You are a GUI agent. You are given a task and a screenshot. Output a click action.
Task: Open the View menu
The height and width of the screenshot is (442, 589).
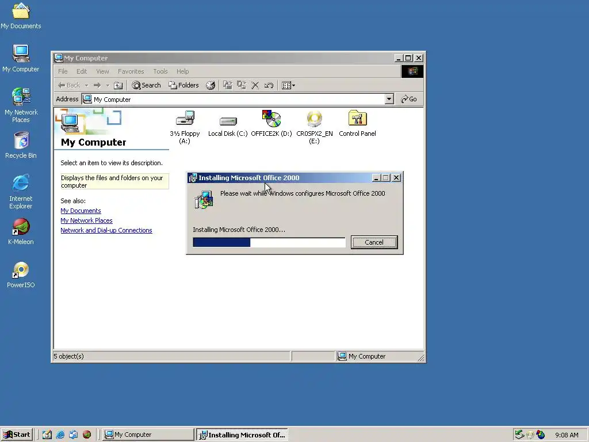[102, 71]
